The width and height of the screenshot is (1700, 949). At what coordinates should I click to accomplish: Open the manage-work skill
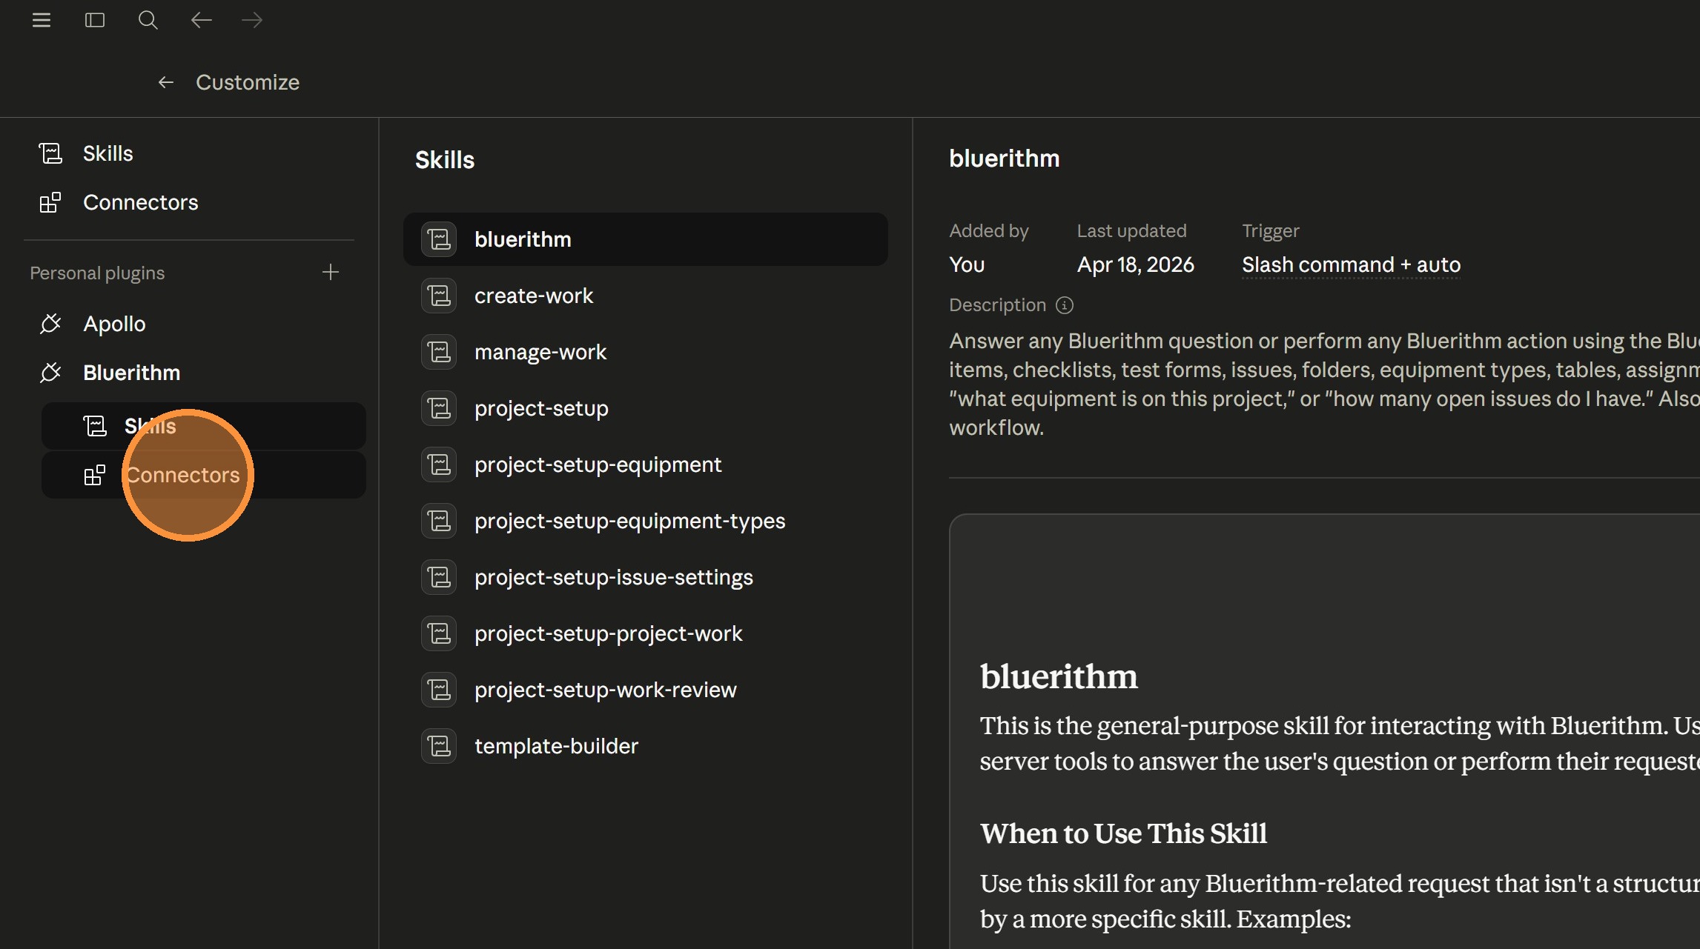(x=540, y=352)
